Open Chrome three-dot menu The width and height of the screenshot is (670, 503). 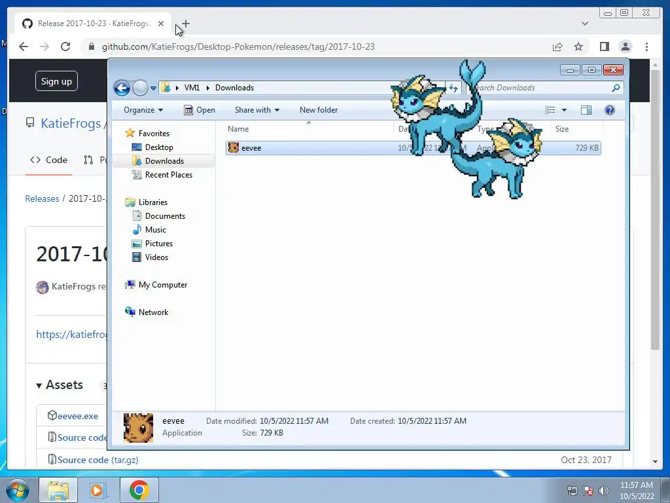[646, 47]
